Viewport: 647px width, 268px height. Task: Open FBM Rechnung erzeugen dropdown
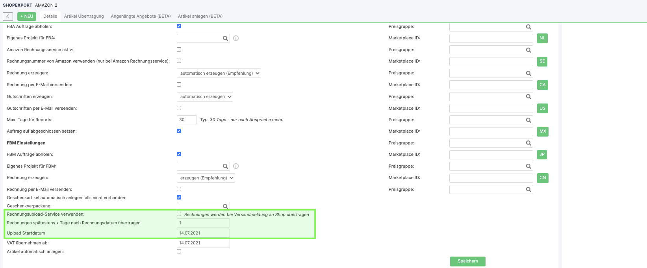coord(206,178)
